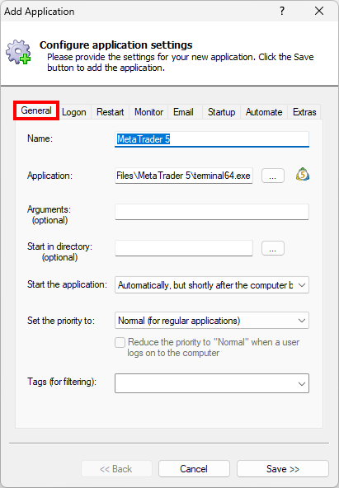Close the Add Application dialog
Image resolution: width=339 pixels, height=488 pixels.
pos(319,12)
